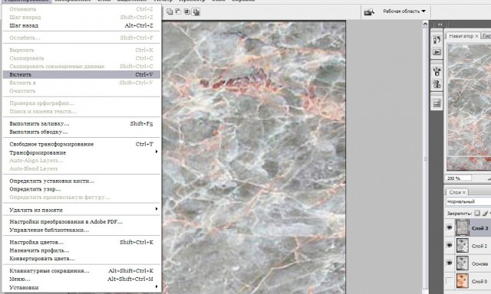The image size is (491, 294).
Task: Click the third selection-mode icon in options bar
Action: (x=187, y=12)
